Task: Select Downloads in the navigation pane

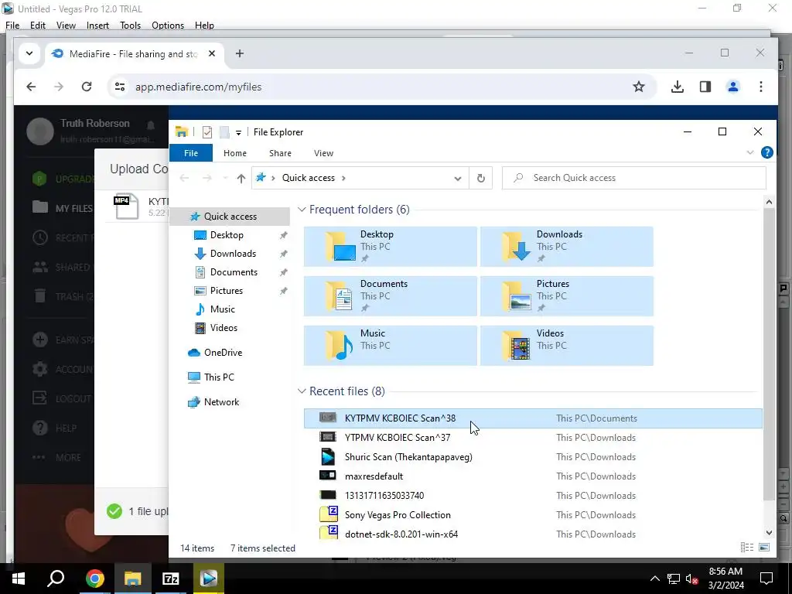Action: [233, 254]
